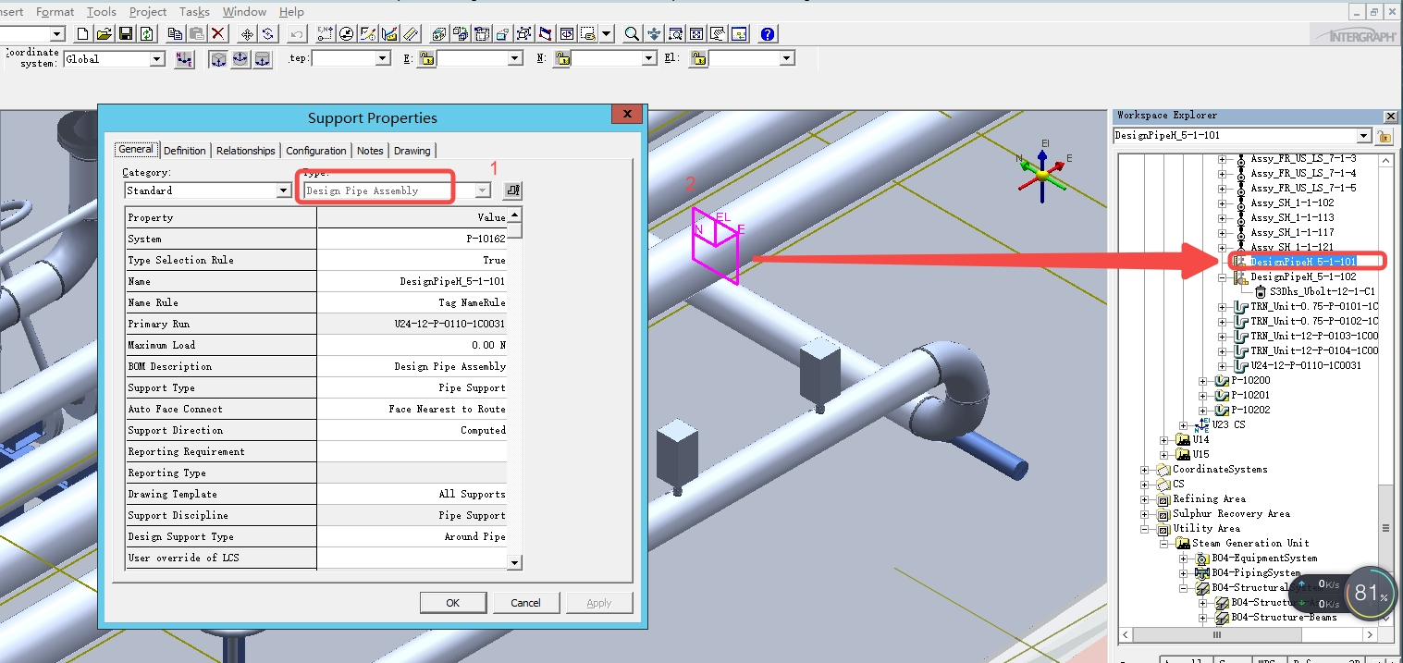
Task: Click the Maximum Load 0.00 N cell
Action: (x=412, y=345)
